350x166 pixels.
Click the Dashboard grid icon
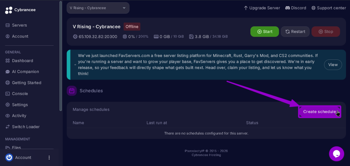pos(8,61)
